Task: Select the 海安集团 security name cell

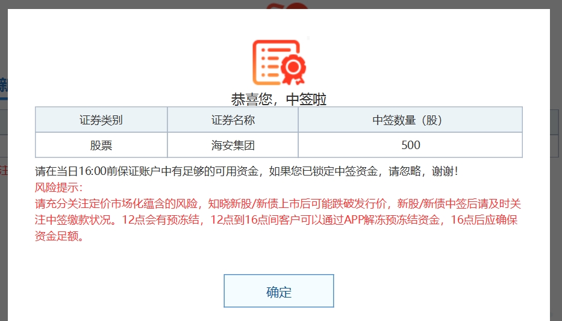Action: (x=233, y=145)
